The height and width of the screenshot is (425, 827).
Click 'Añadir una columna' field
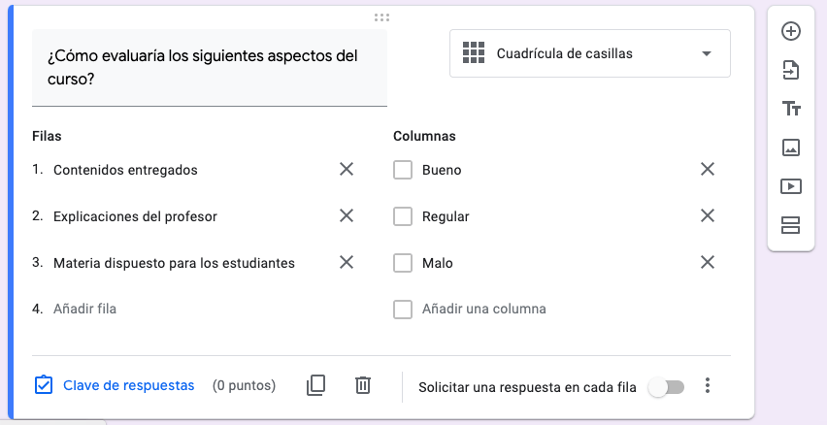(x=483, y=309)
